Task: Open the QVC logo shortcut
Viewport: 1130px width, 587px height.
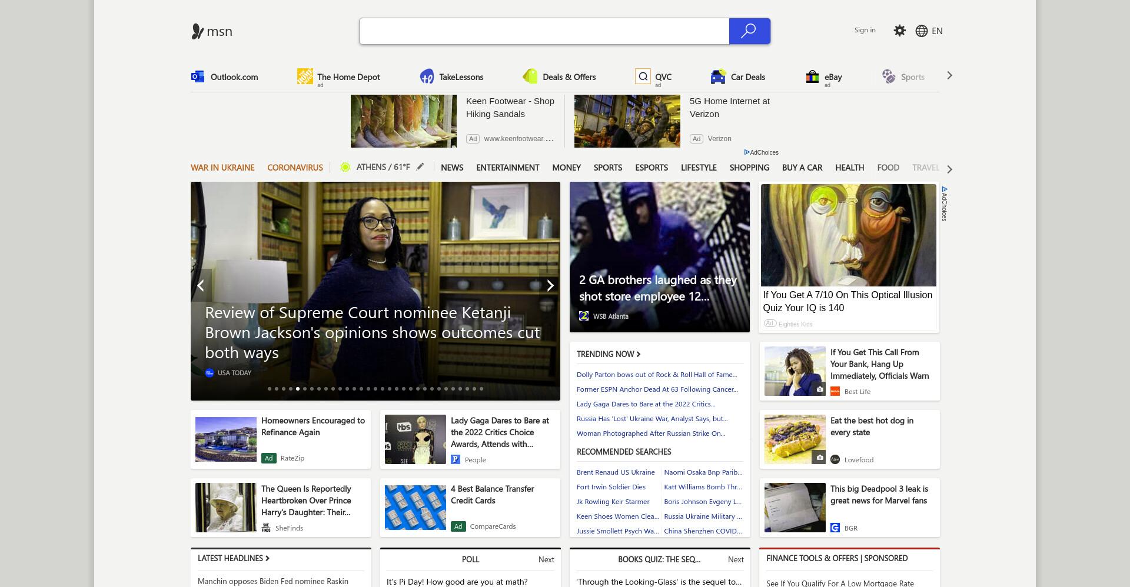Action: coord(643,76)
